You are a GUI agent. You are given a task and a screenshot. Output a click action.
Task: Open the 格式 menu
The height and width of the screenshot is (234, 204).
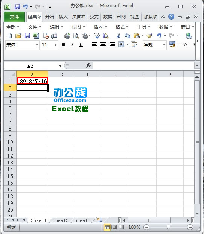pos(122,27)
